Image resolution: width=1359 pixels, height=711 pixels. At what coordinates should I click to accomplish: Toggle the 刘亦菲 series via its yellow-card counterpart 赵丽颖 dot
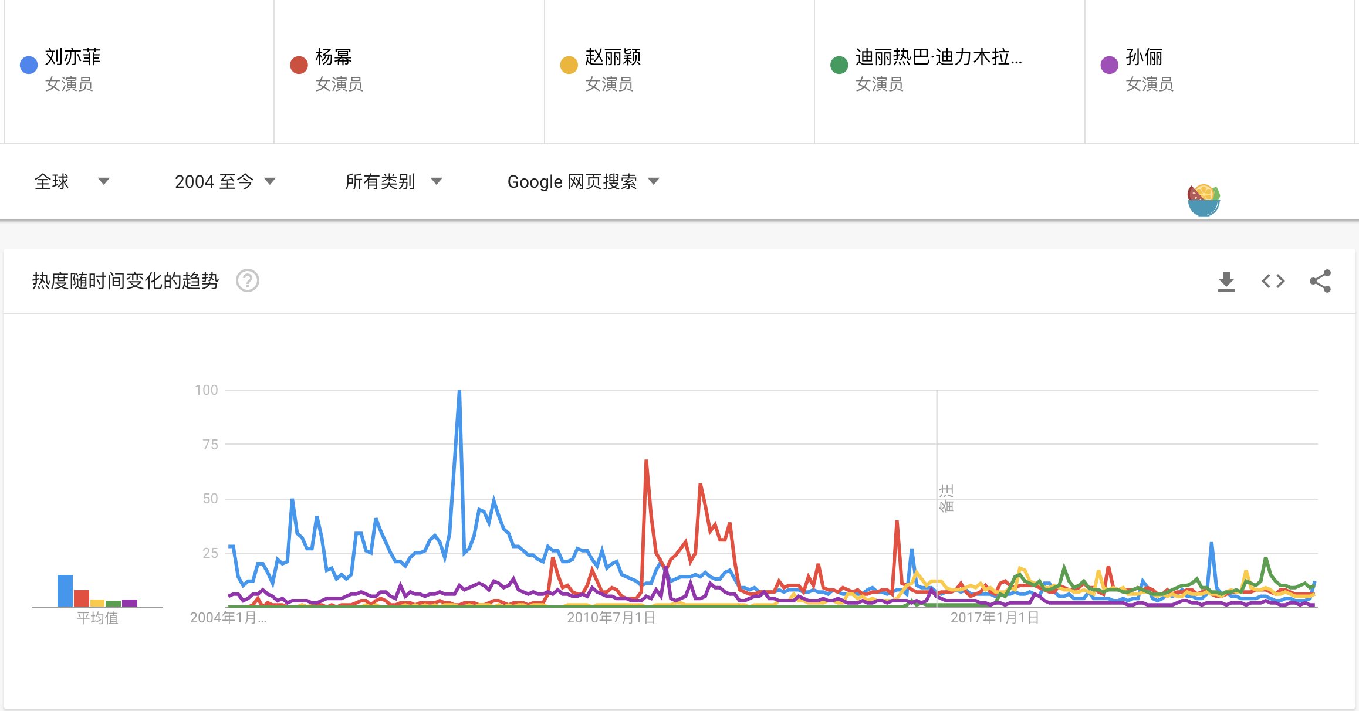pos(568,65)
